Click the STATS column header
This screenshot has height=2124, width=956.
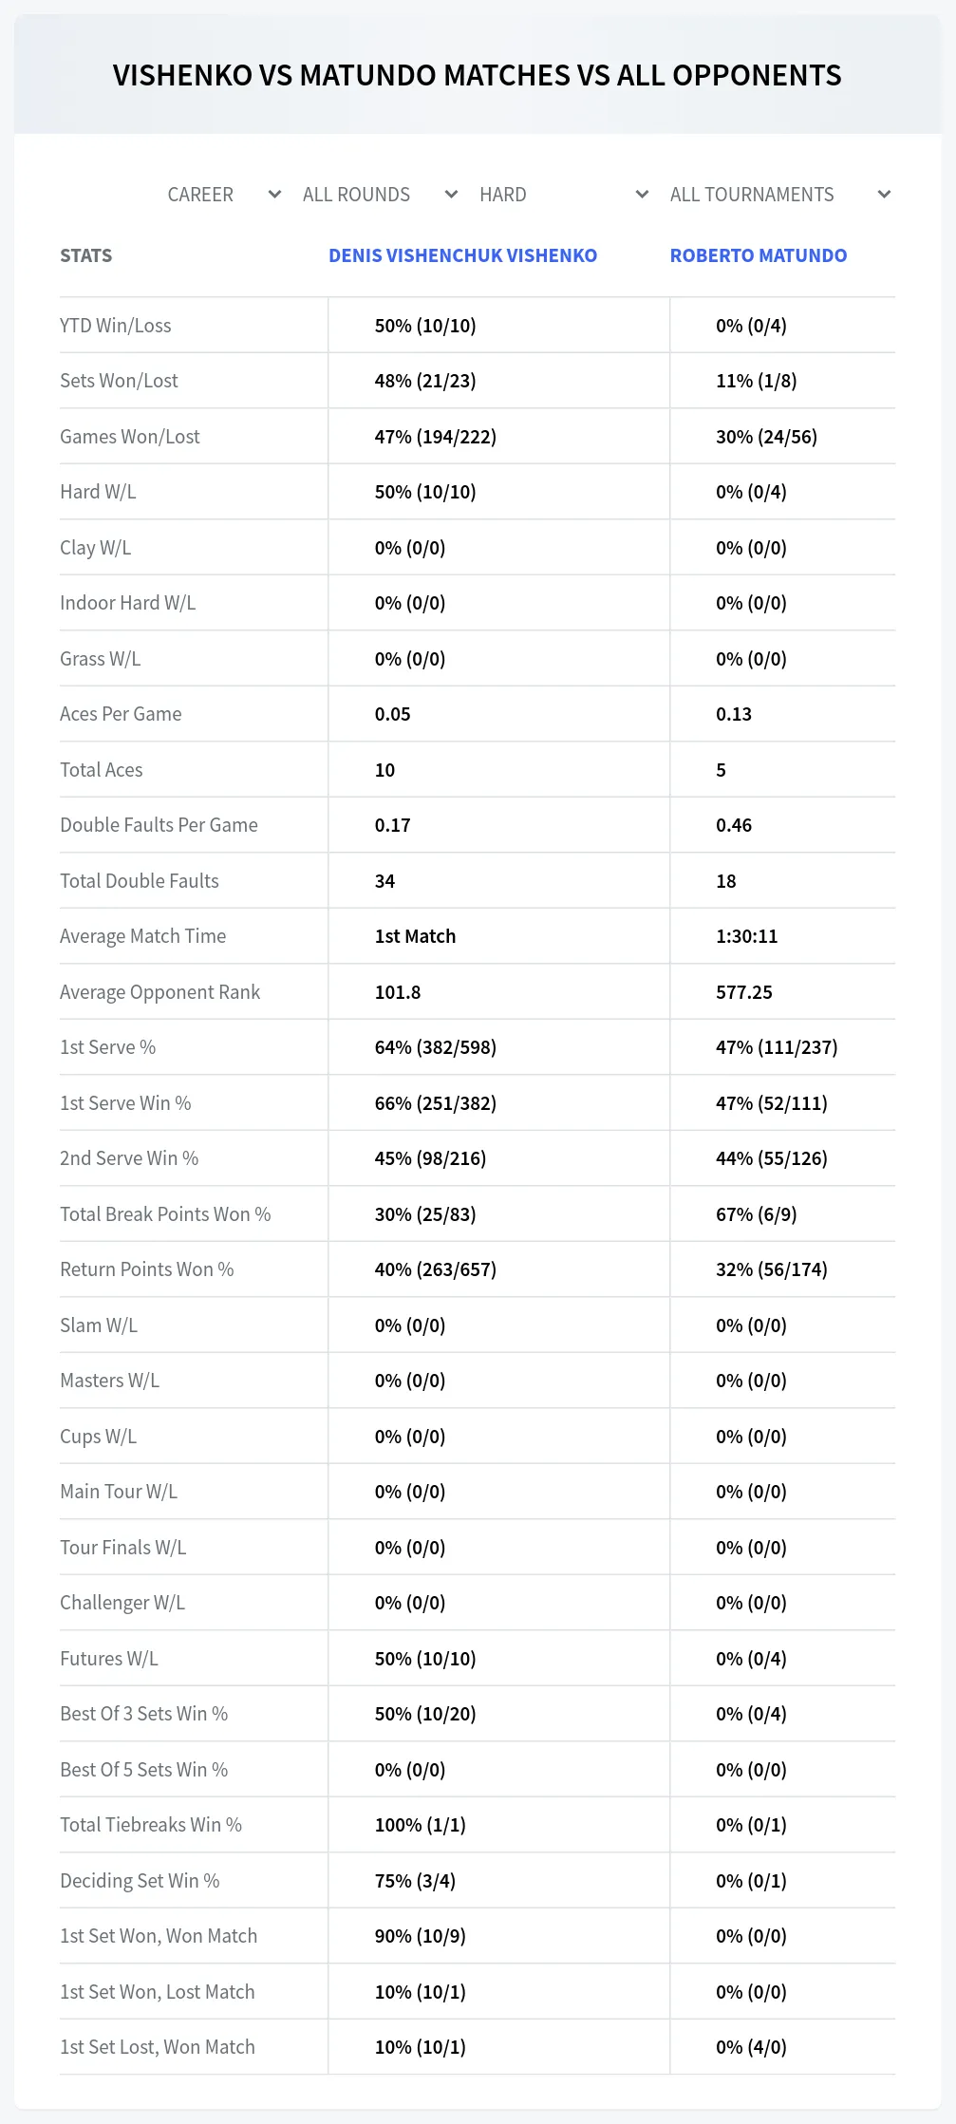(x=85, y=255)
